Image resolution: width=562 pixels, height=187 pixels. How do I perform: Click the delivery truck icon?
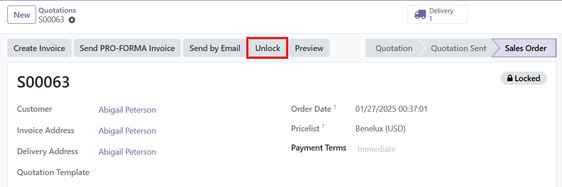pos(420,15)
